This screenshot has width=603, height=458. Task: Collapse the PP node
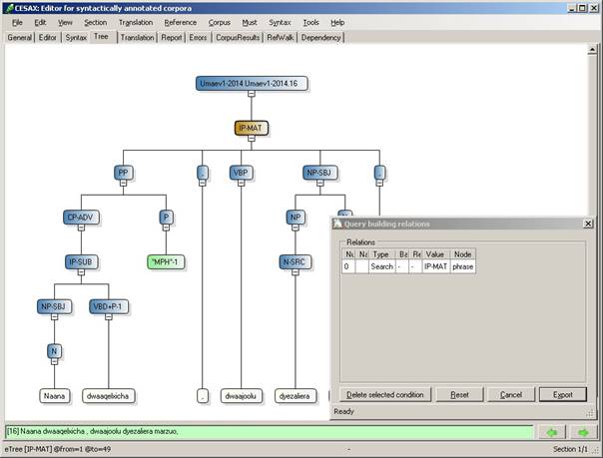coord(123,184)
